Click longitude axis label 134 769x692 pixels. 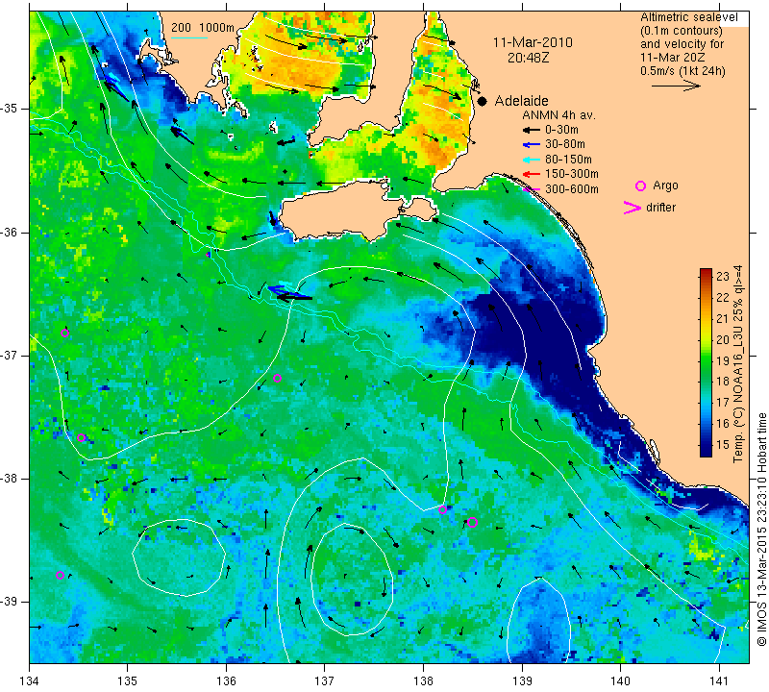(x=30, y=681)
